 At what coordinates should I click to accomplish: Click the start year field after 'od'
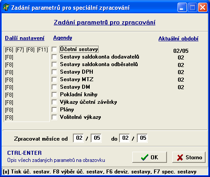[96, 138]
